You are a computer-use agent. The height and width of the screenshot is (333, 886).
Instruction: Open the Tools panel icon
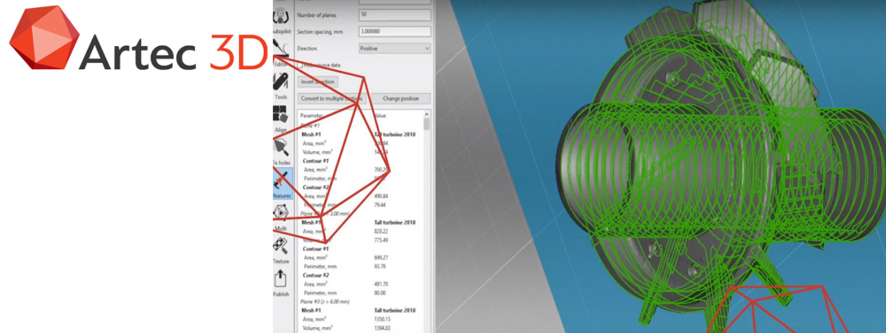click(281, 83)
